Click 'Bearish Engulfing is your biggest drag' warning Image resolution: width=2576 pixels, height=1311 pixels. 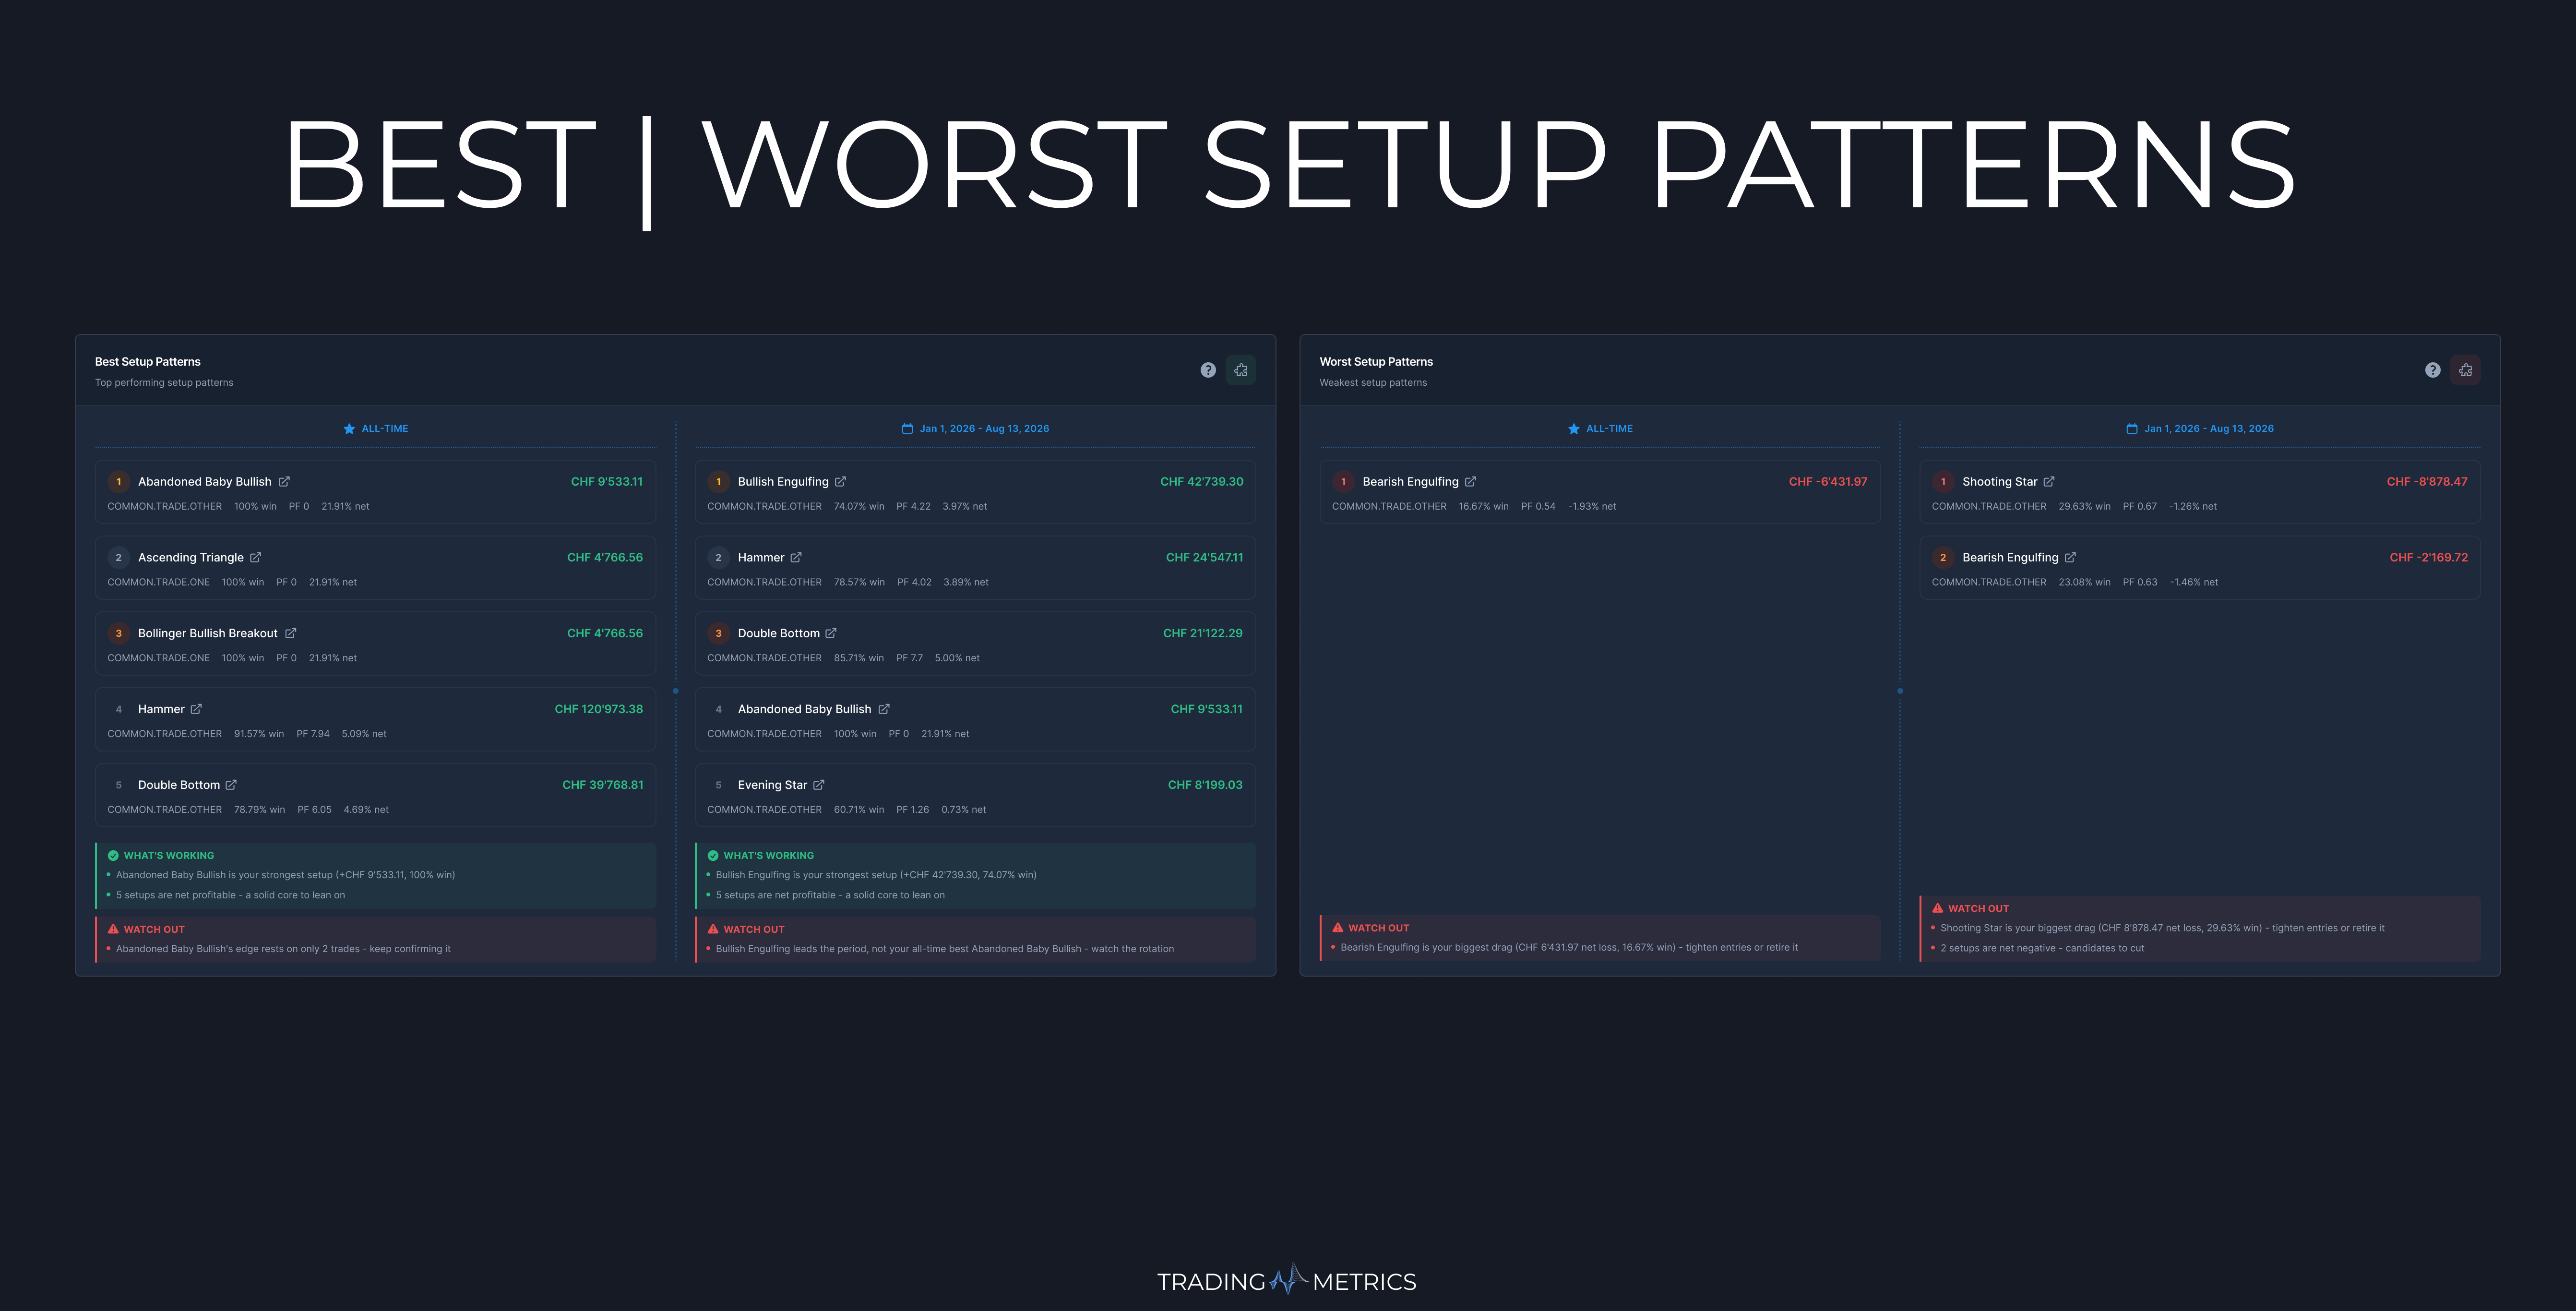click(1569, 947)
